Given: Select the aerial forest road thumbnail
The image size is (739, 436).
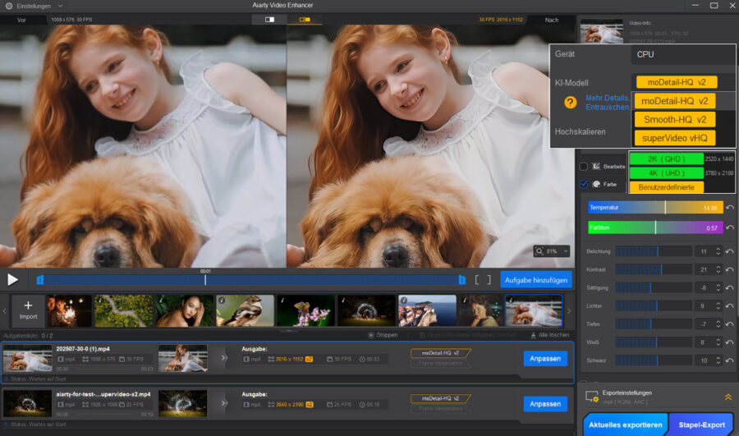Looking at the screenshot, I should 124,311.
